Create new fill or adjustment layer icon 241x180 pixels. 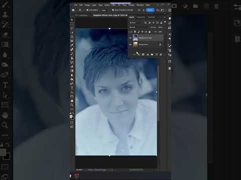(x=148, y=54)
